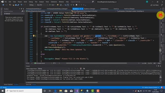Click the New Project toolbar icon

pyautogui.click(x=10, y=5)
